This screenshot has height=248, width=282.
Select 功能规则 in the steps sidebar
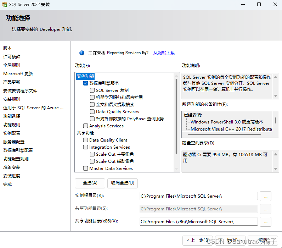tap(11, 125)
